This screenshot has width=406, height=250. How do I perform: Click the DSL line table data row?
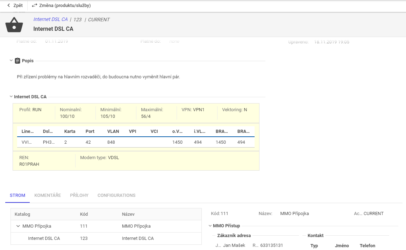(136, 142)
